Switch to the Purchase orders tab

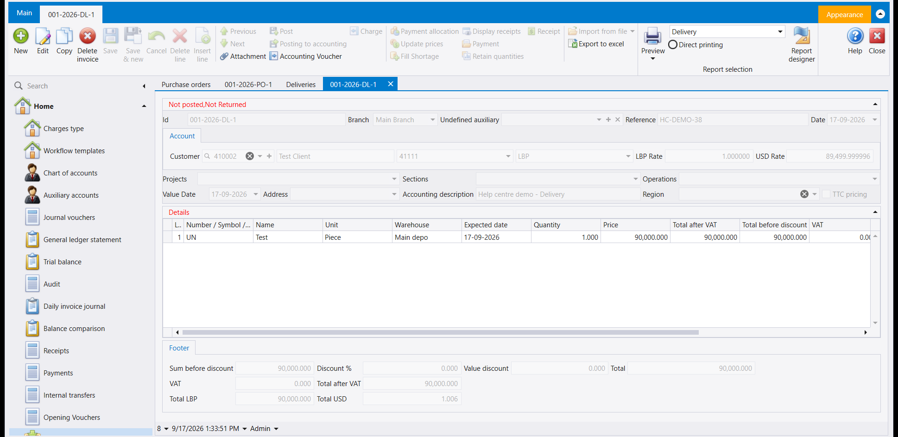point(186,85)
